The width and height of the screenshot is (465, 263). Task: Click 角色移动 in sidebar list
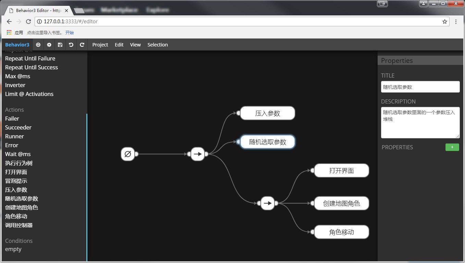pos(16,216)
